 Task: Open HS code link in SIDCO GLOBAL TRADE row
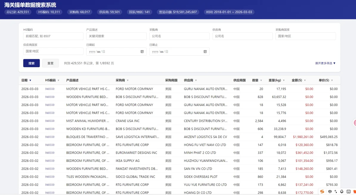click(50, 177)
